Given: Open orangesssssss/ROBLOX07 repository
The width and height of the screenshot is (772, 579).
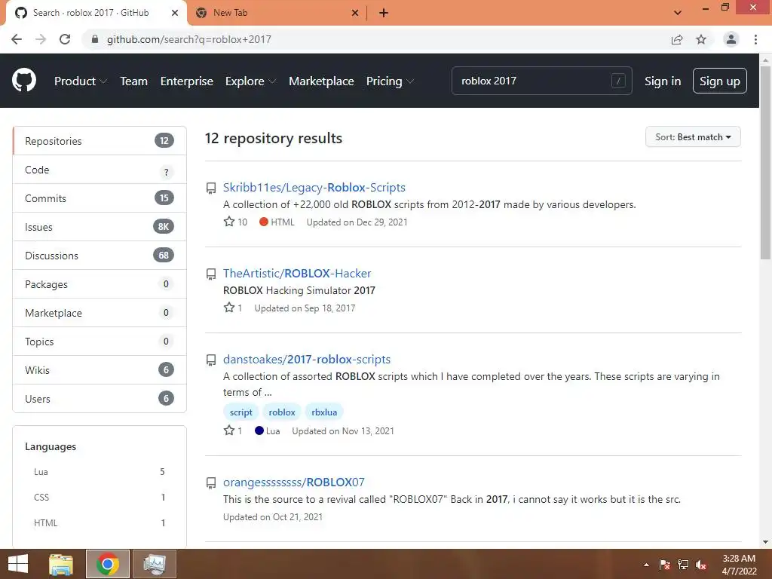Looking at the screenshot, I should coord(294,482).
